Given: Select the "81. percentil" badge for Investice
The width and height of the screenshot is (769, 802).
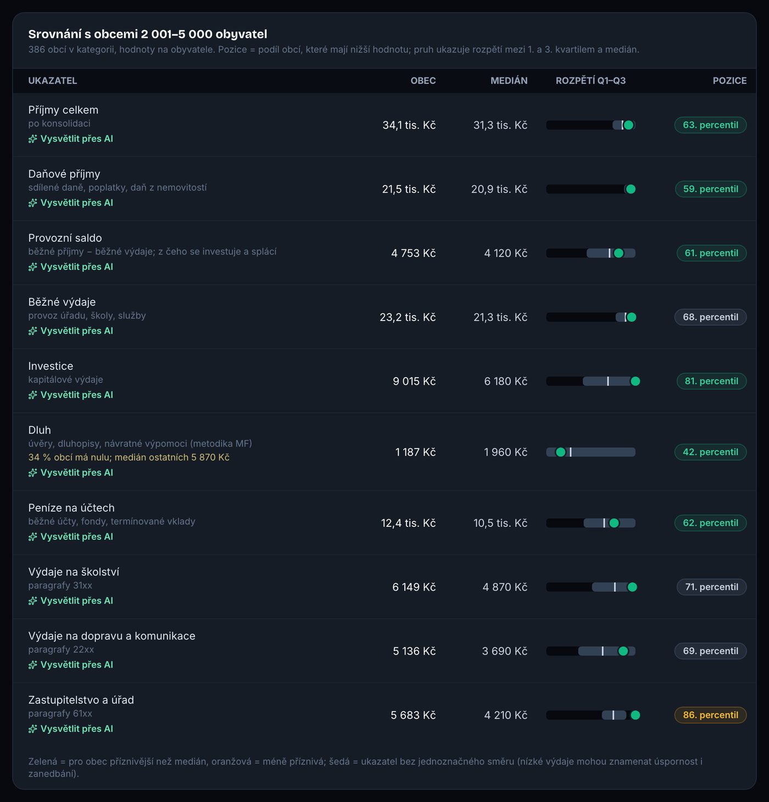Looking at the screenshot, I should [711, 381].
